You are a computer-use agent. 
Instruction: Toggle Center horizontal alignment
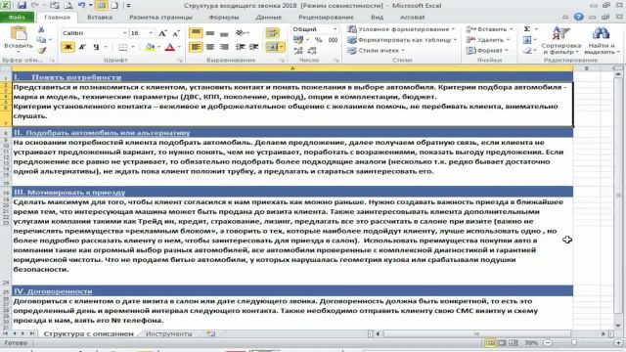click(x=210, y=47)
